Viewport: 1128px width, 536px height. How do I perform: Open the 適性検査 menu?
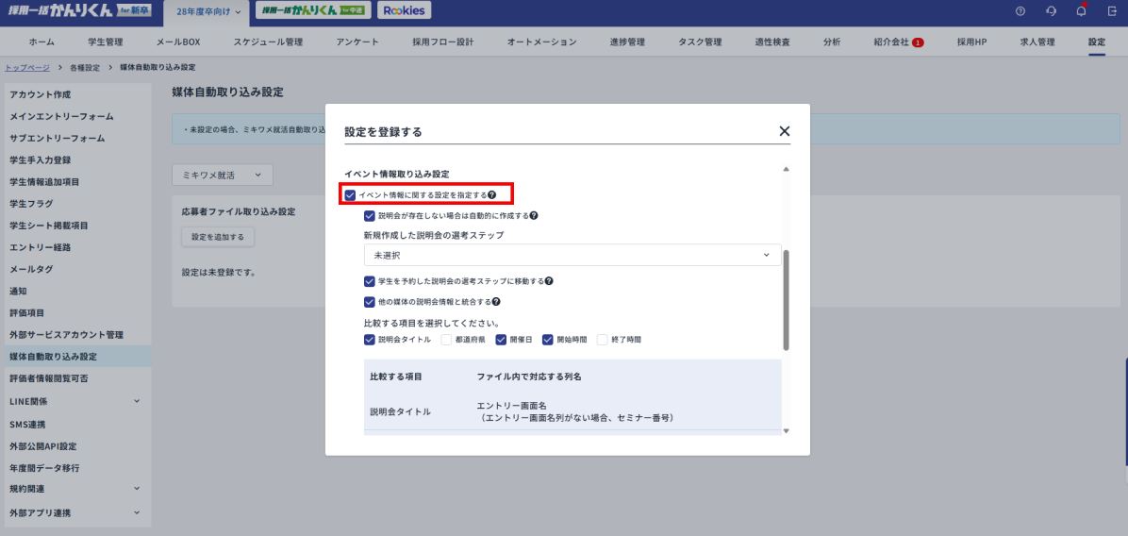click(x=772, y=42)
